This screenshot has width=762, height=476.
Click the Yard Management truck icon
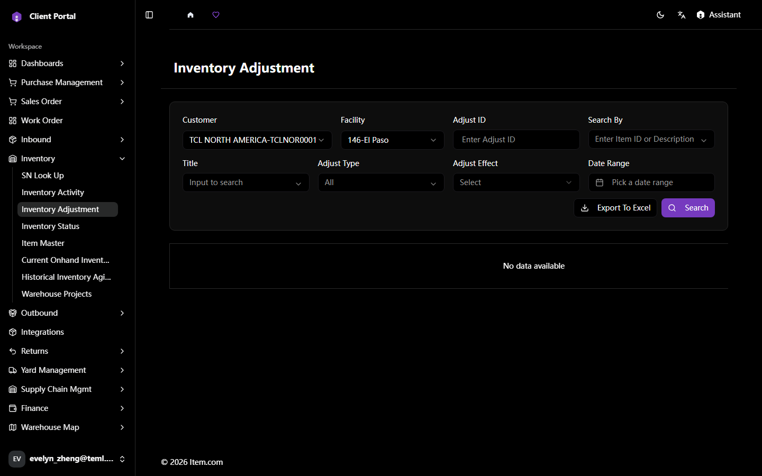point(13,370)
